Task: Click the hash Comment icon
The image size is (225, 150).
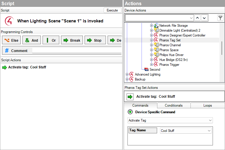Action: [7, 51]
